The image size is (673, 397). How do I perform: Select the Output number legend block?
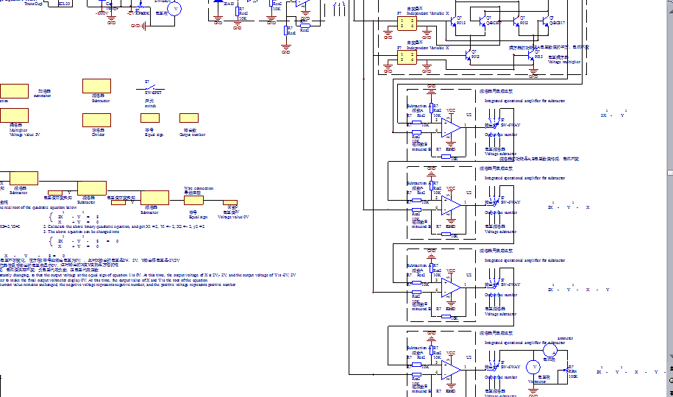pos(189,118)
